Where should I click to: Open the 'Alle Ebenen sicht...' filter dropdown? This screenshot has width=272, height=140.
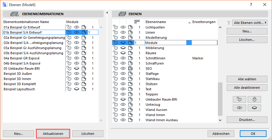pyautogui.click(x=249, y=23)
